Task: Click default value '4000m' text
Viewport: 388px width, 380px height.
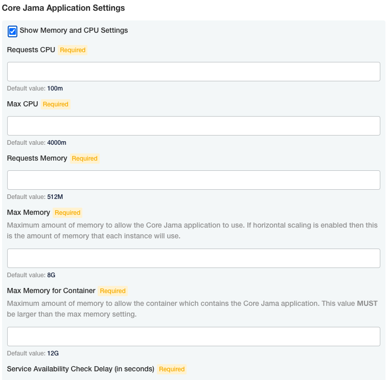Action: click(57, 143)
